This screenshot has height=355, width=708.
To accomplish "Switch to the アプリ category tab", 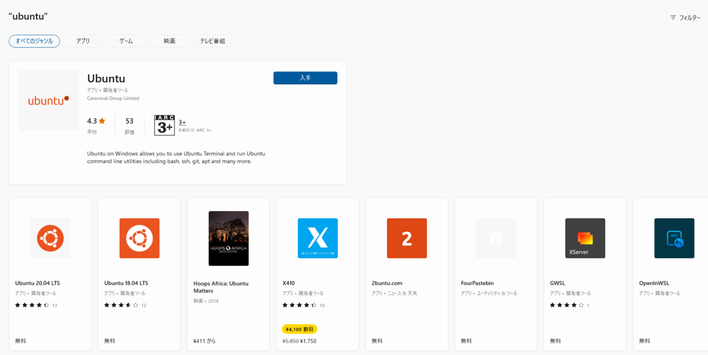I will (83, 41).
